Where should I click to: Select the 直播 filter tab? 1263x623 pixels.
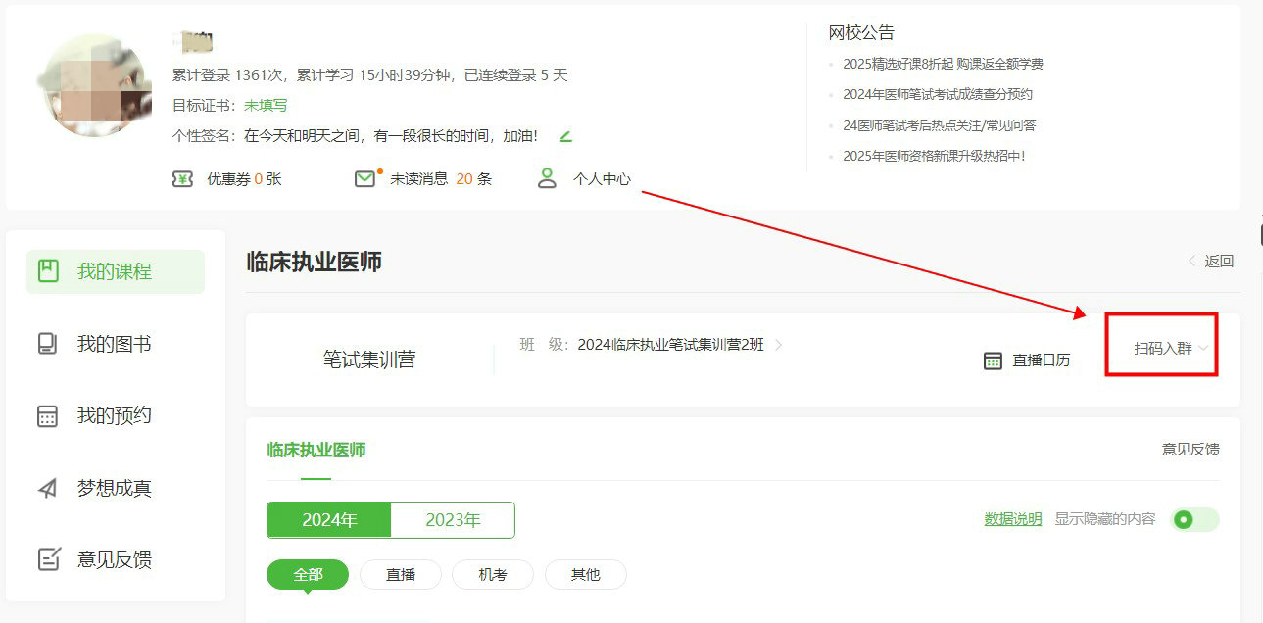point(400,575)
